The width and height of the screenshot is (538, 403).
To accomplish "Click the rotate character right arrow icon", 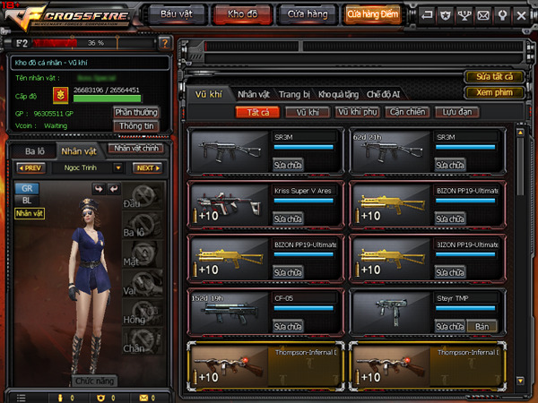I will point(114,189).
